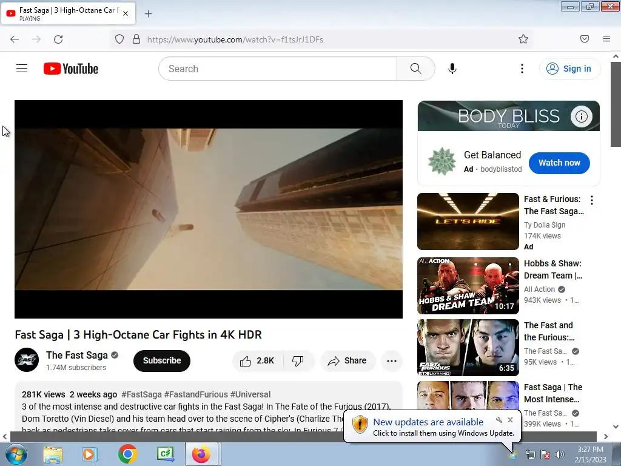The height and width of the screenshot is (466, 621).
Task: Open Action Center flag tray icon
Action: pyautogui.click(x=545, y=454)
